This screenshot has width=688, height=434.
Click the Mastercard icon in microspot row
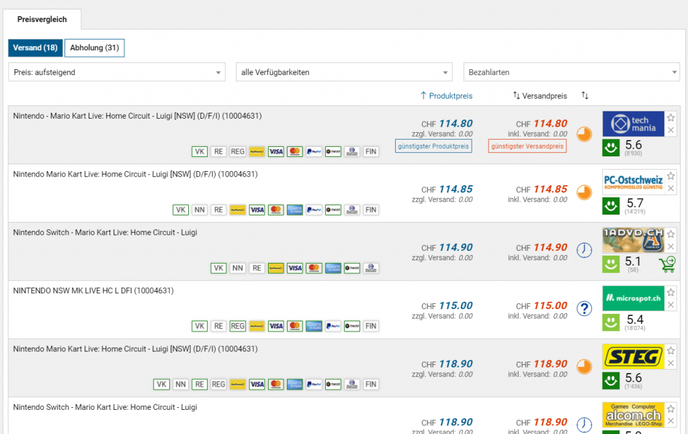[294, 327]
